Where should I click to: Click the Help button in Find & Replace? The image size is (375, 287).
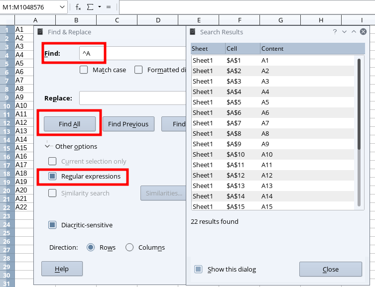click(x=62, y=269)
